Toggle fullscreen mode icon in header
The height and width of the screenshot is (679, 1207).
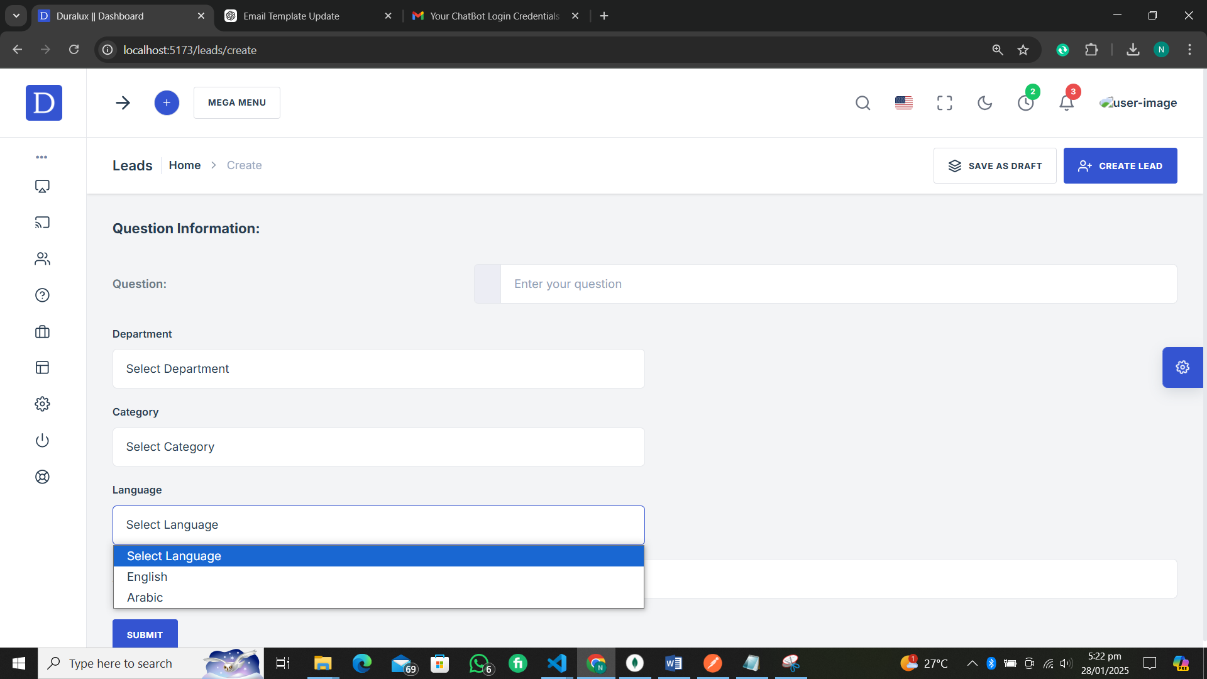coord(944,103)
